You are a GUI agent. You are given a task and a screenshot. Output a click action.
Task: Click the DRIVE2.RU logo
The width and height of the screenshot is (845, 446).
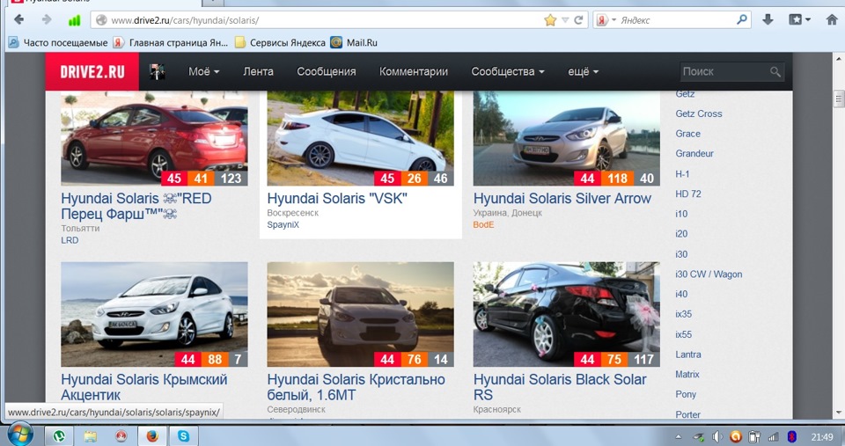[92, 71]
